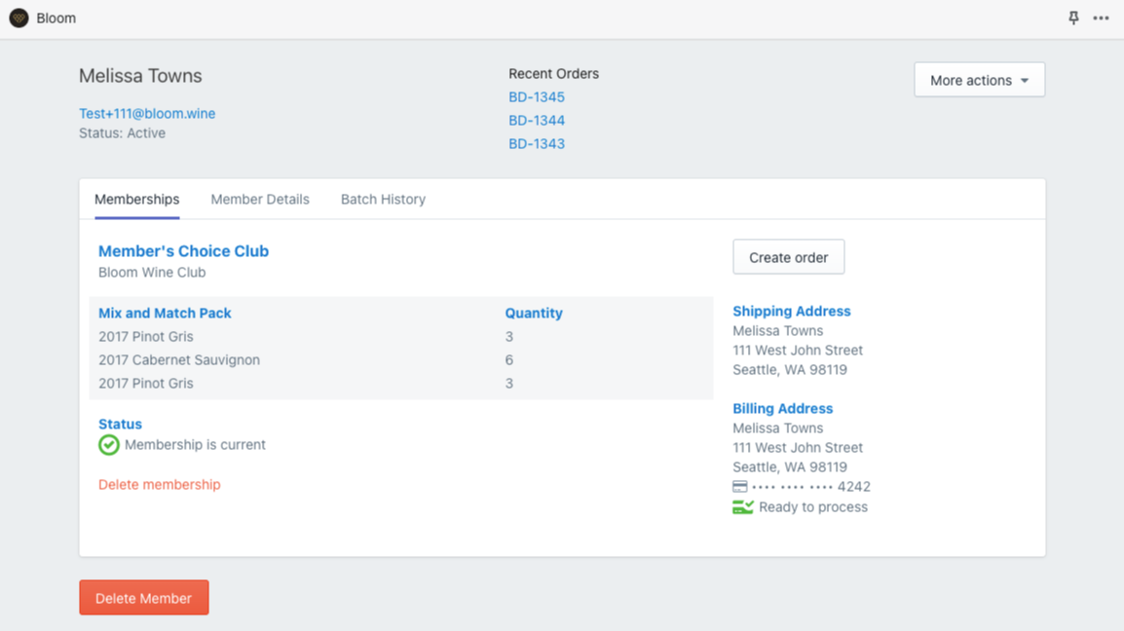Open the three-dot more options menu
1124x631 pixels.
[x=1101, y=19]
